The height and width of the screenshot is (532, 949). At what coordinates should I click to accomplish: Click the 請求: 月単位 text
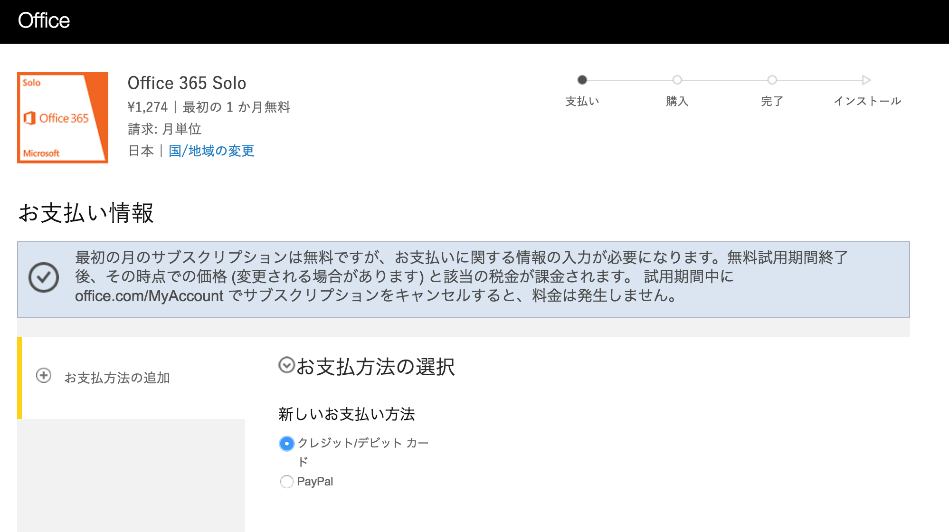coord(164,129)
